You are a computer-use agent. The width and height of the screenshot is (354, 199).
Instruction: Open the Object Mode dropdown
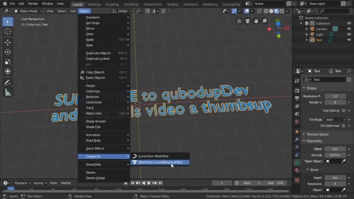coord(28,11)
